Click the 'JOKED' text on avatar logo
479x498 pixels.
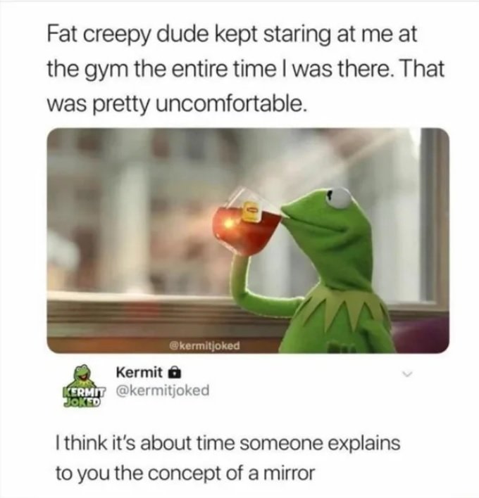point(82,402)
